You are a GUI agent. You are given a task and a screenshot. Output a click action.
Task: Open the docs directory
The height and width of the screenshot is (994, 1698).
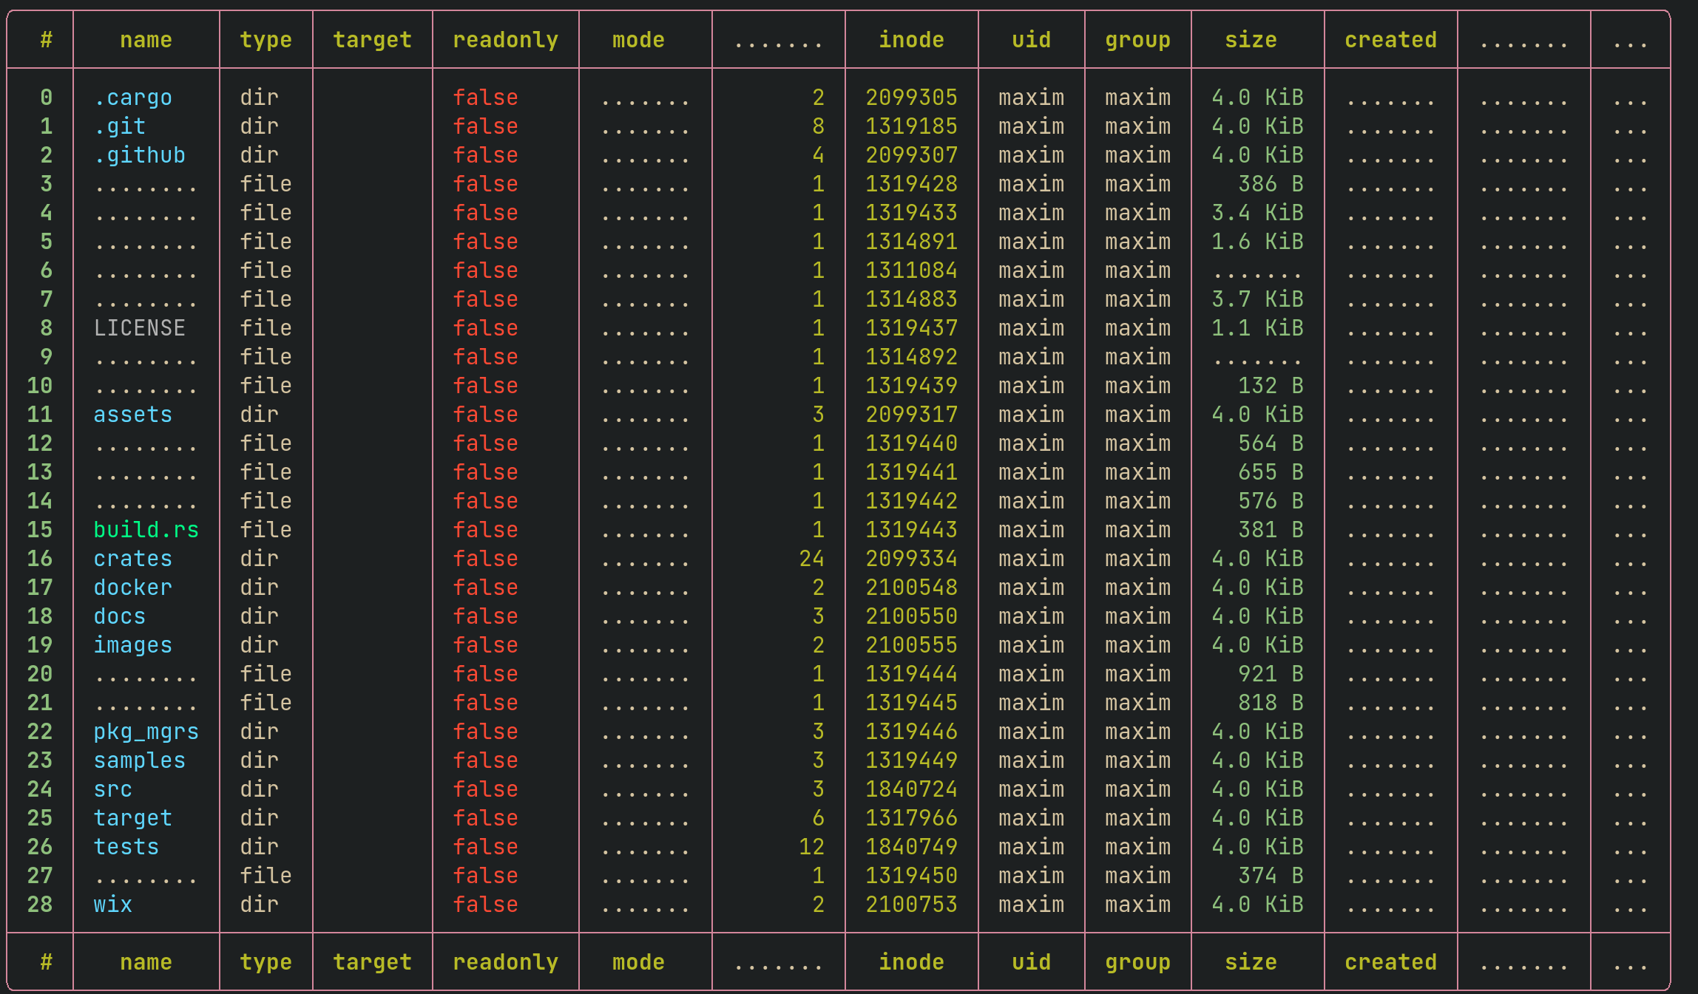click(x=120, y=616)
